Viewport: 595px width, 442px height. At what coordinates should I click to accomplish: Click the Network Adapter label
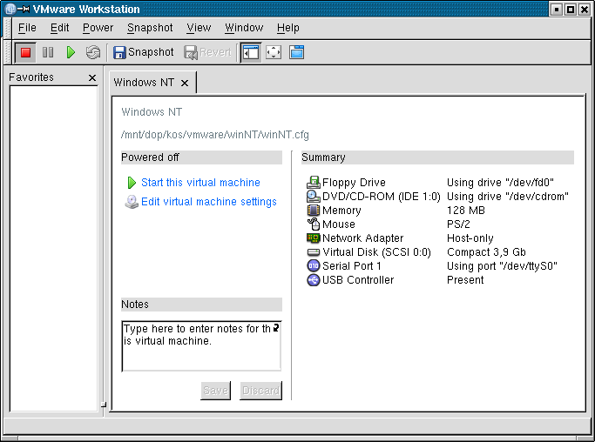click(x=362, y=238)
